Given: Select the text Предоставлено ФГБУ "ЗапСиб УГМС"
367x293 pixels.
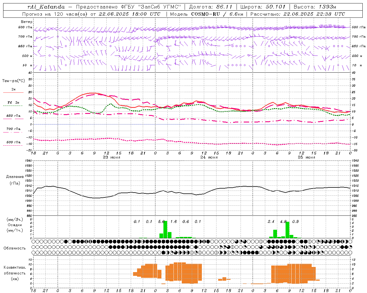Looking at the screenshot, I should tap(128, 7).
